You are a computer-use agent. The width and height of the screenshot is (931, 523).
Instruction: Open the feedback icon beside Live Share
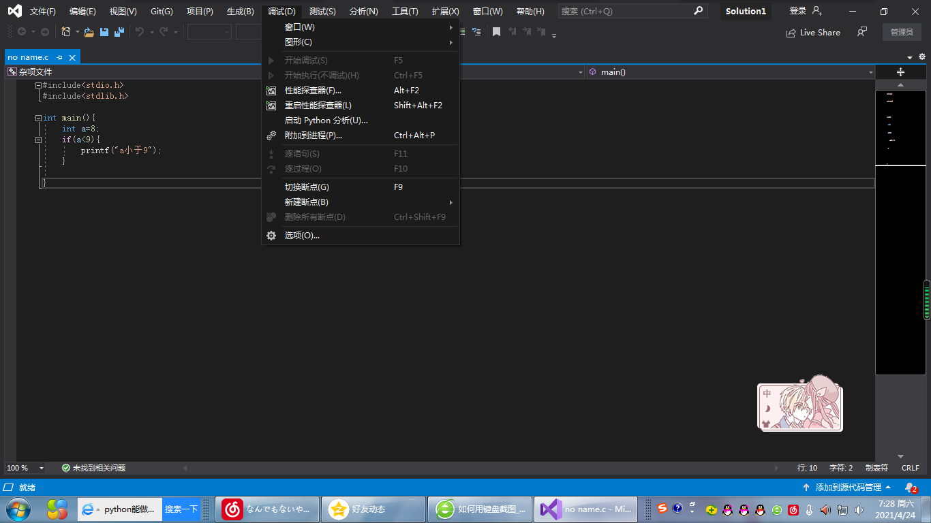pos(862,32)
